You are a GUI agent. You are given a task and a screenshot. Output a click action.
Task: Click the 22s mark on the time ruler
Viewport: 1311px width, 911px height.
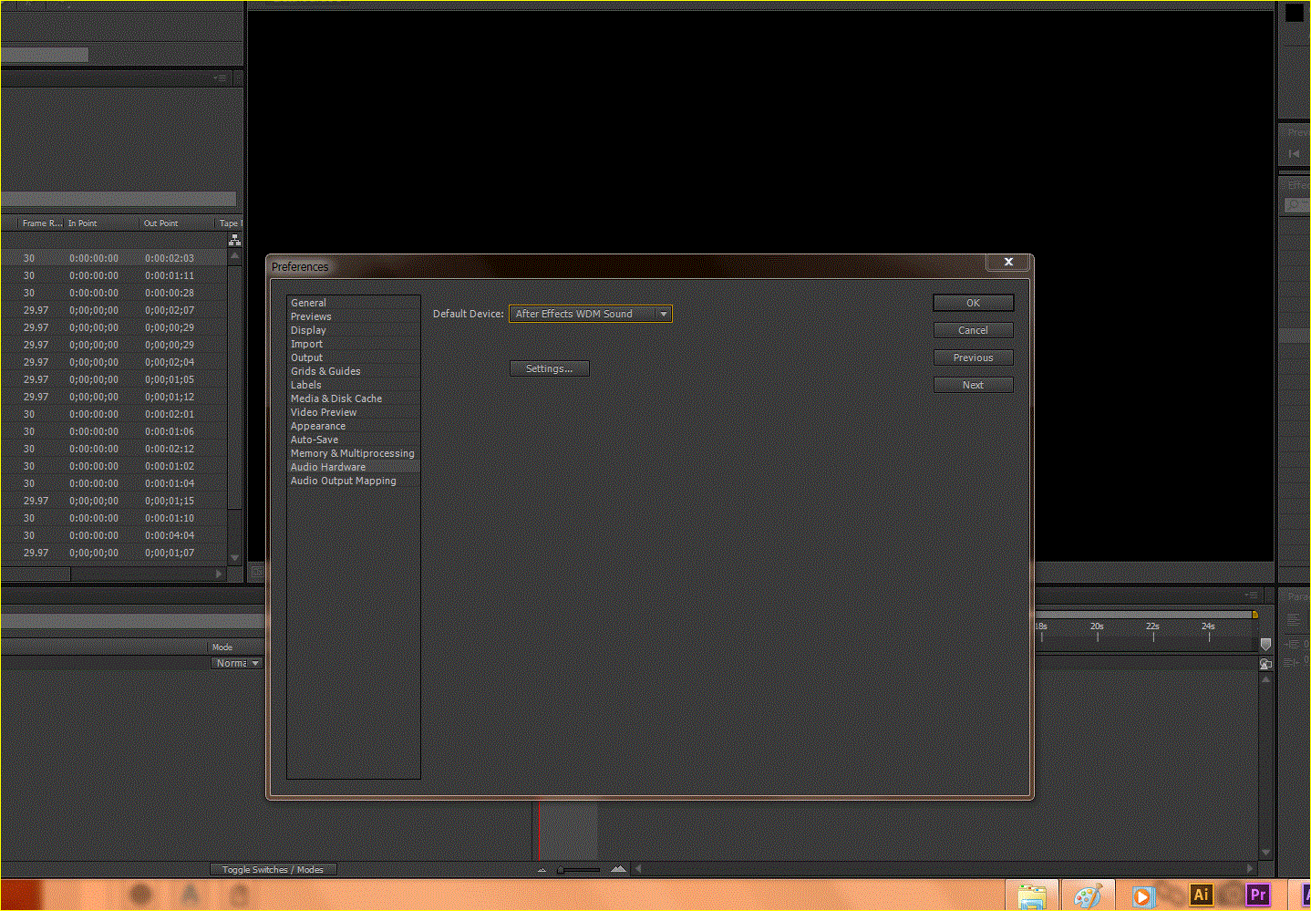1152,626
